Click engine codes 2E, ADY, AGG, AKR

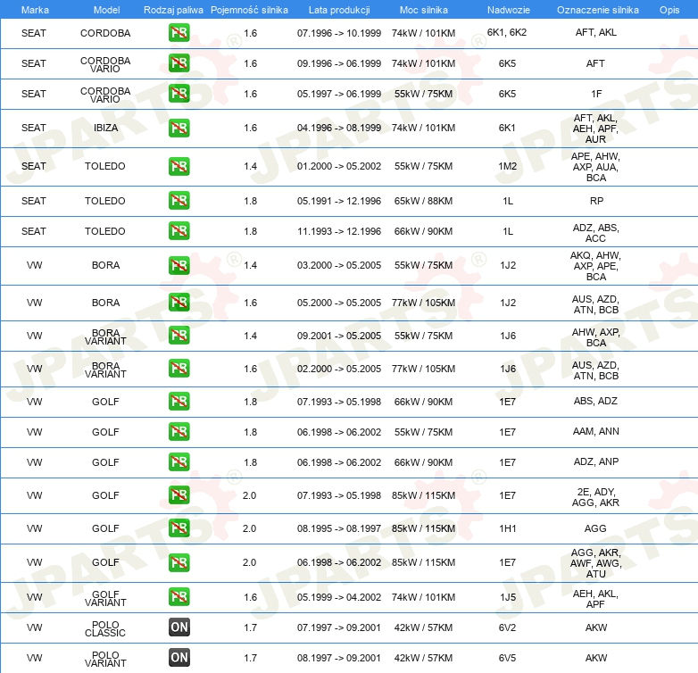(595, 497)
